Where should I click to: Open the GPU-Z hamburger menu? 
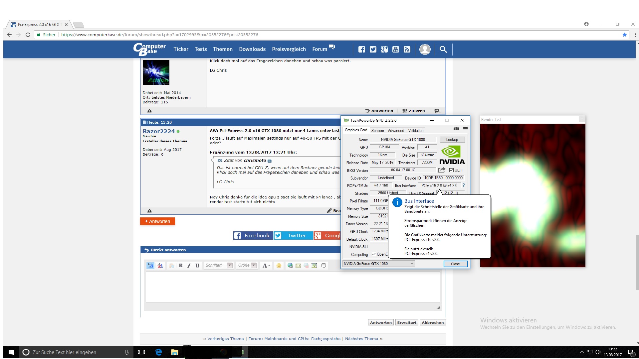click(x=465, y=129)
